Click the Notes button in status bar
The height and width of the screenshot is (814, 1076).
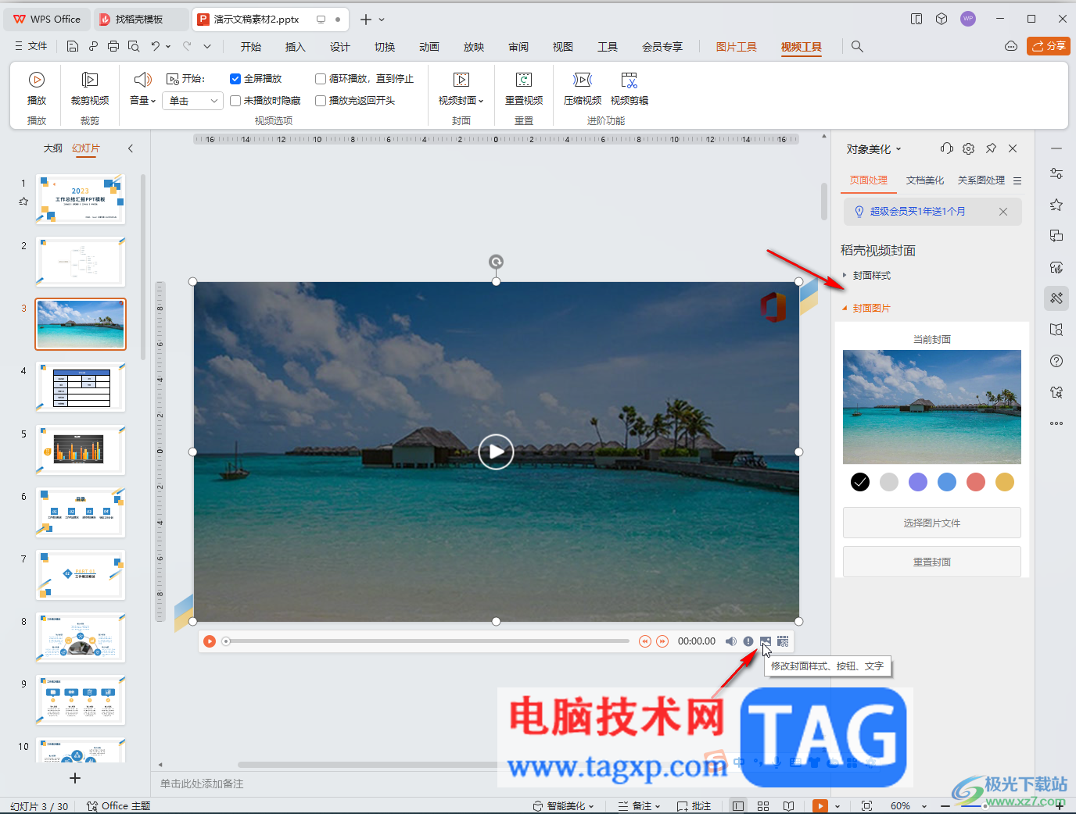pyautogui.click(x=640, y=805)
